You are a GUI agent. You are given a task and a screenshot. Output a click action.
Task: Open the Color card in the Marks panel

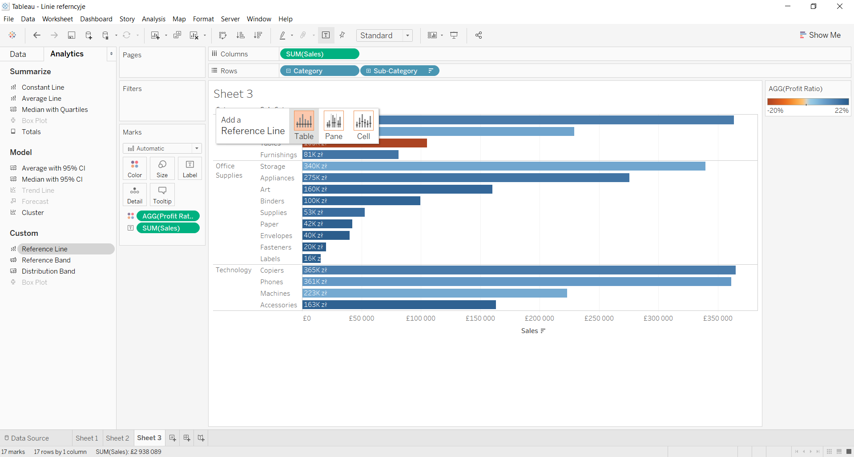(x=135, y=168)
